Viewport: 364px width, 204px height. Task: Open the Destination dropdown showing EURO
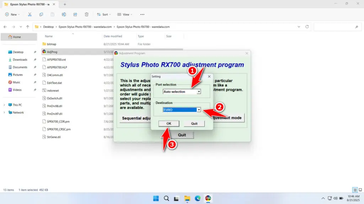pos(199,109)
